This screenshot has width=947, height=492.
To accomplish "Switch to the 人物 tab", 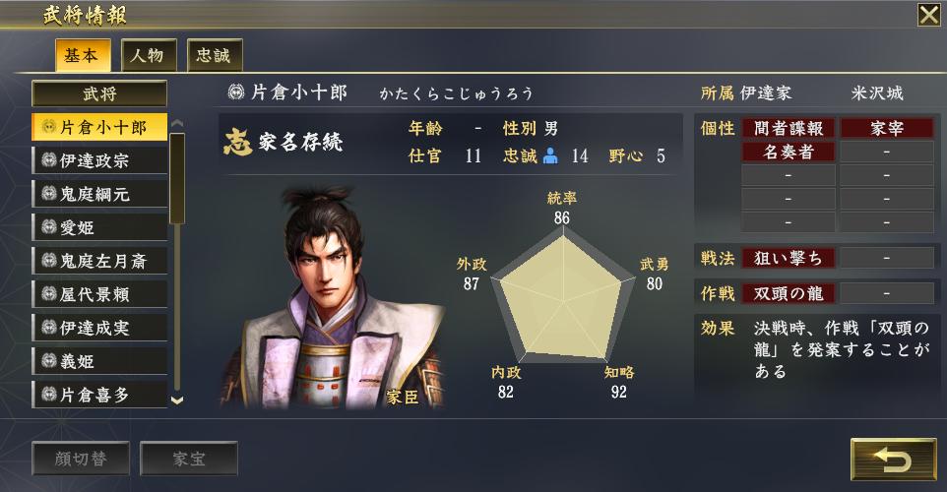I will point(149,55).
